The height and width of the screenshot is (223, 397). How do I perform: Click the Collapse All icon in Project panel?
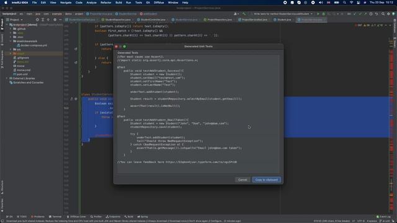tap(48, 20)
